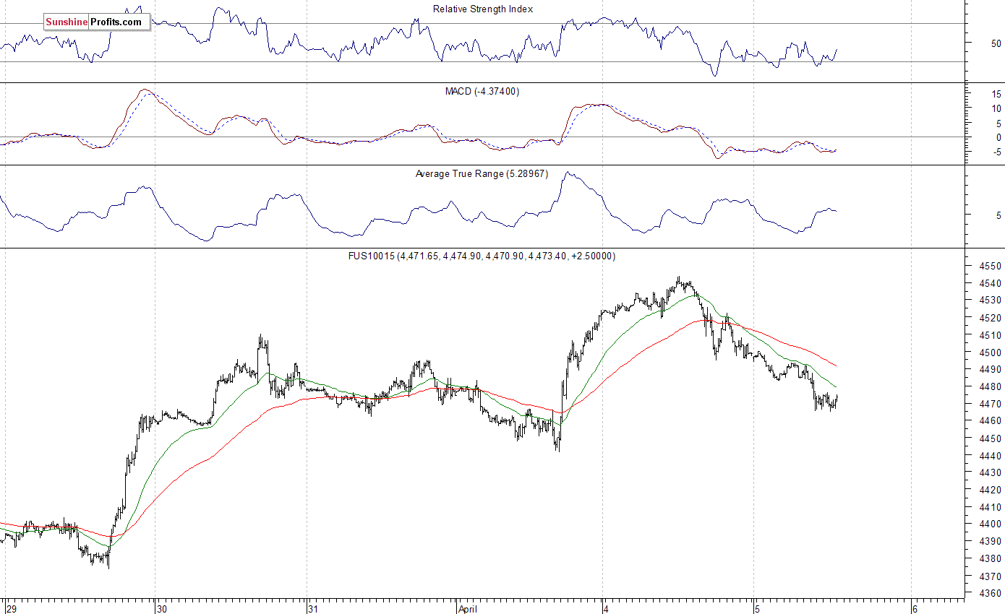
Task: Click MACD axis value 15
Action: click(x=996, y=95)
